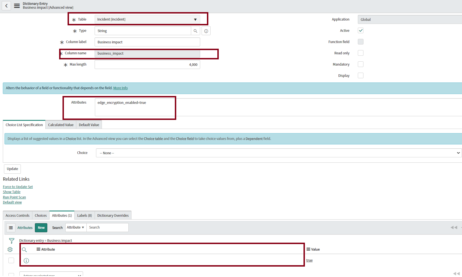Enable the Read only checkbox
Screen dimensions: 462x277
point(360,53)
